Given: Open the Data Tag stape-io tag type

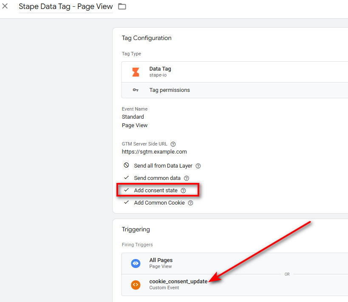Looking at the screenshot, I should [235, 72].
